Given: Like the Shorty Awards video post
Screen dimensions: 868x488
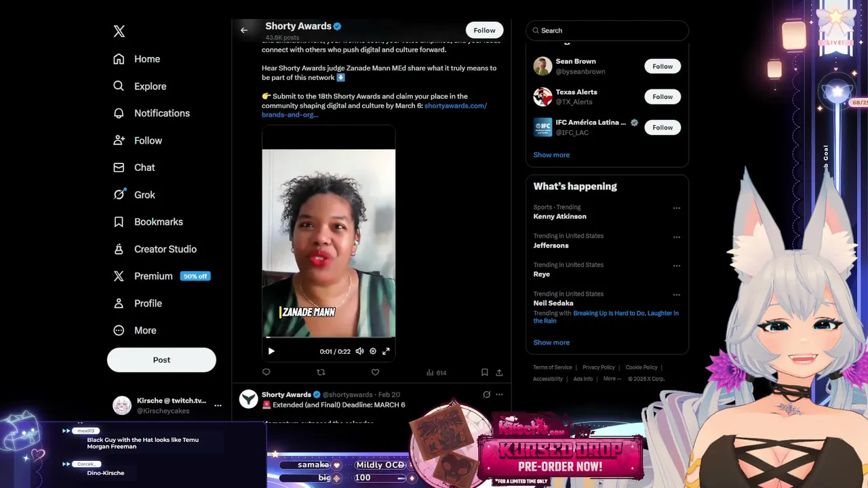Looking at the screenshot, I should [375, 372].
